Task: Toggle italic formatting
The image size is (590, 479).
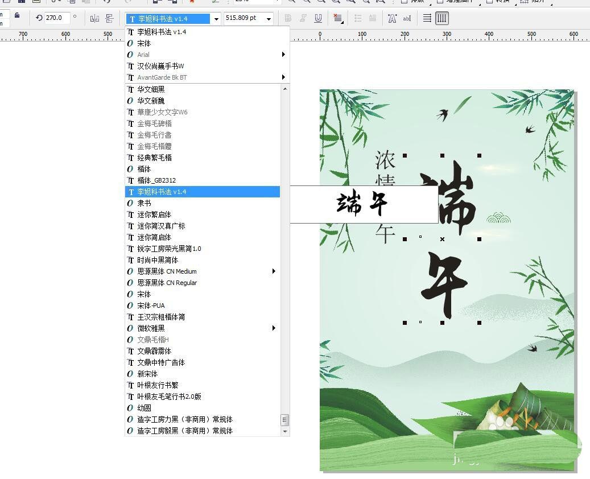Action: coord(303,18)
